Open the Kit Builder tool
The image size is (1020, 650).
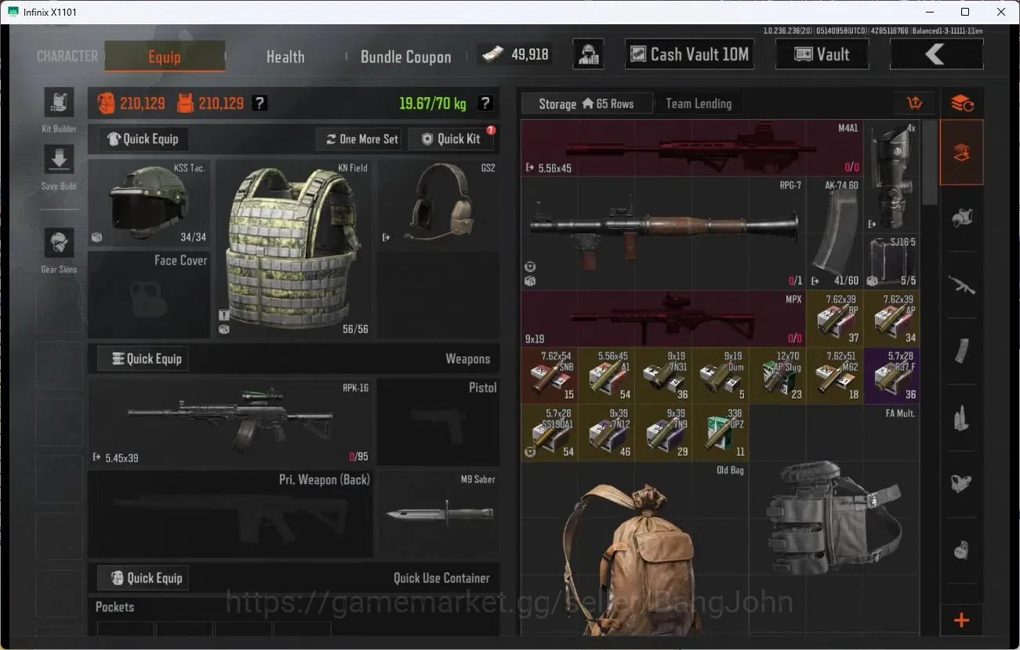click(x=59, y=103)
